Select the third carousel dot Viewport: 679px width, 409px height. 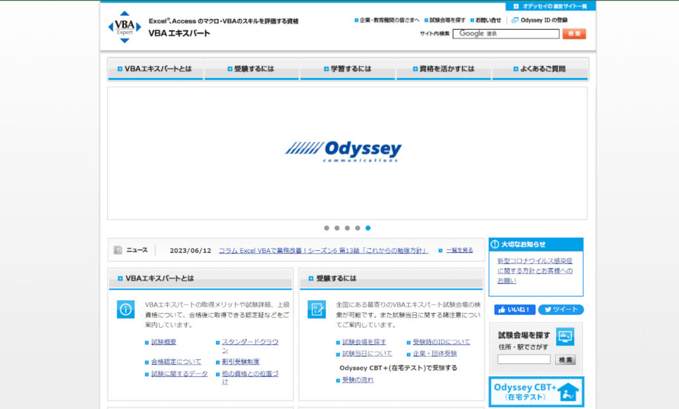click(347, 228)
